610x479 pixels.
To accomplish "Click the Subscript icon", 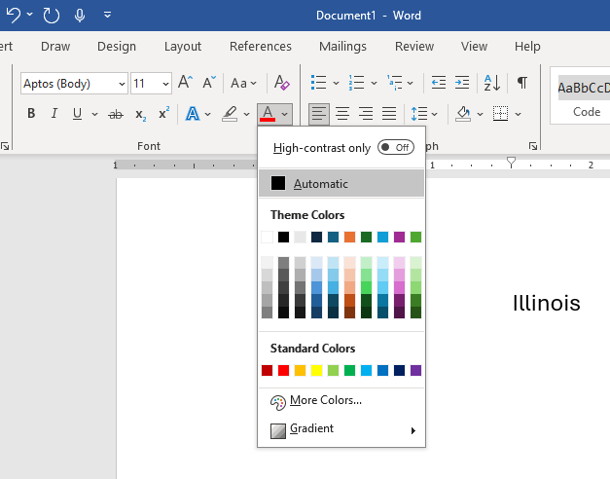I will (141, 114).
